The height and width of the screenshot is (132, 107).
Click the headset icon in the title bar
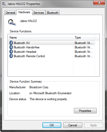(x=4, y=4)
